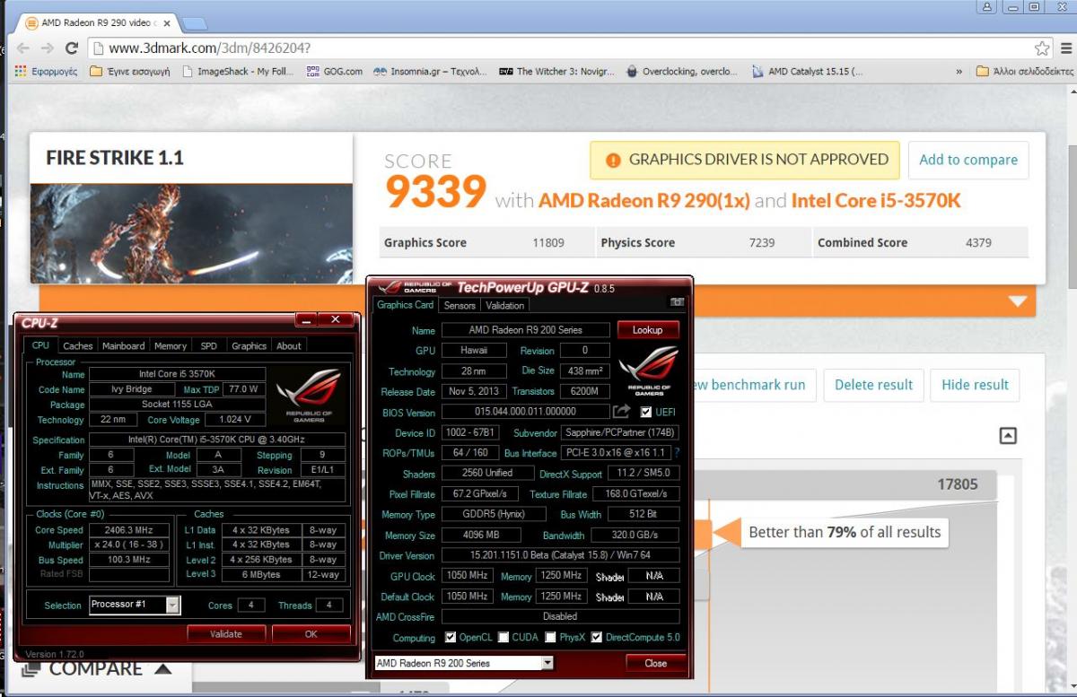Switch to the GPU-Z Validation tab
The width and height of the screenshot is (1077, 697).
(504, 306)
